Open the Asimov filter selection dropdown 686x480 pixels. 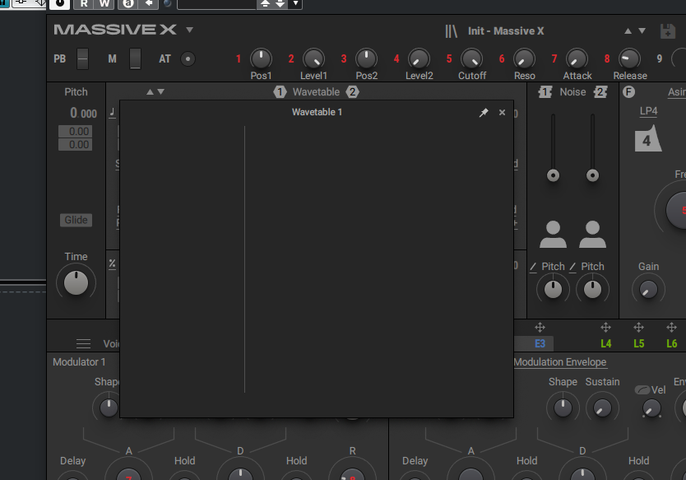677,92
